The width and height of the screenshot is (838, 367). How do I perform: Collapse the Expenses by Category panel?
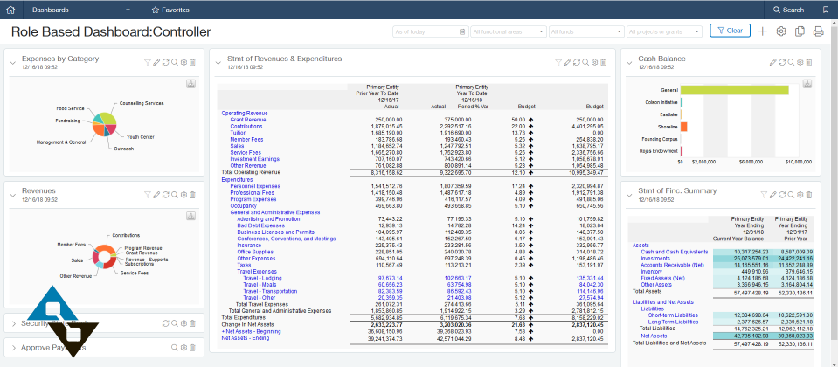point(13,63)
